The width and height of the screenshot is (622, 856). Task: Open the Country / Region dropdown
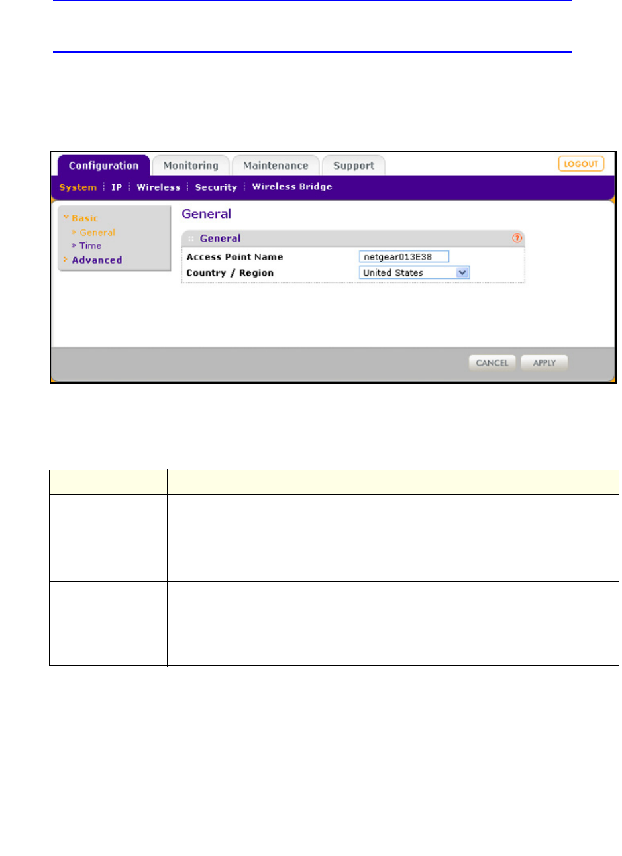click(x=415, y=272)
